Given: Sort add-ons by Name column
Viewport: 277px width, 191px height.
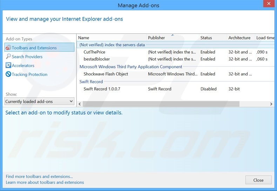Looking at the screenshot, I should pos(111,38).
